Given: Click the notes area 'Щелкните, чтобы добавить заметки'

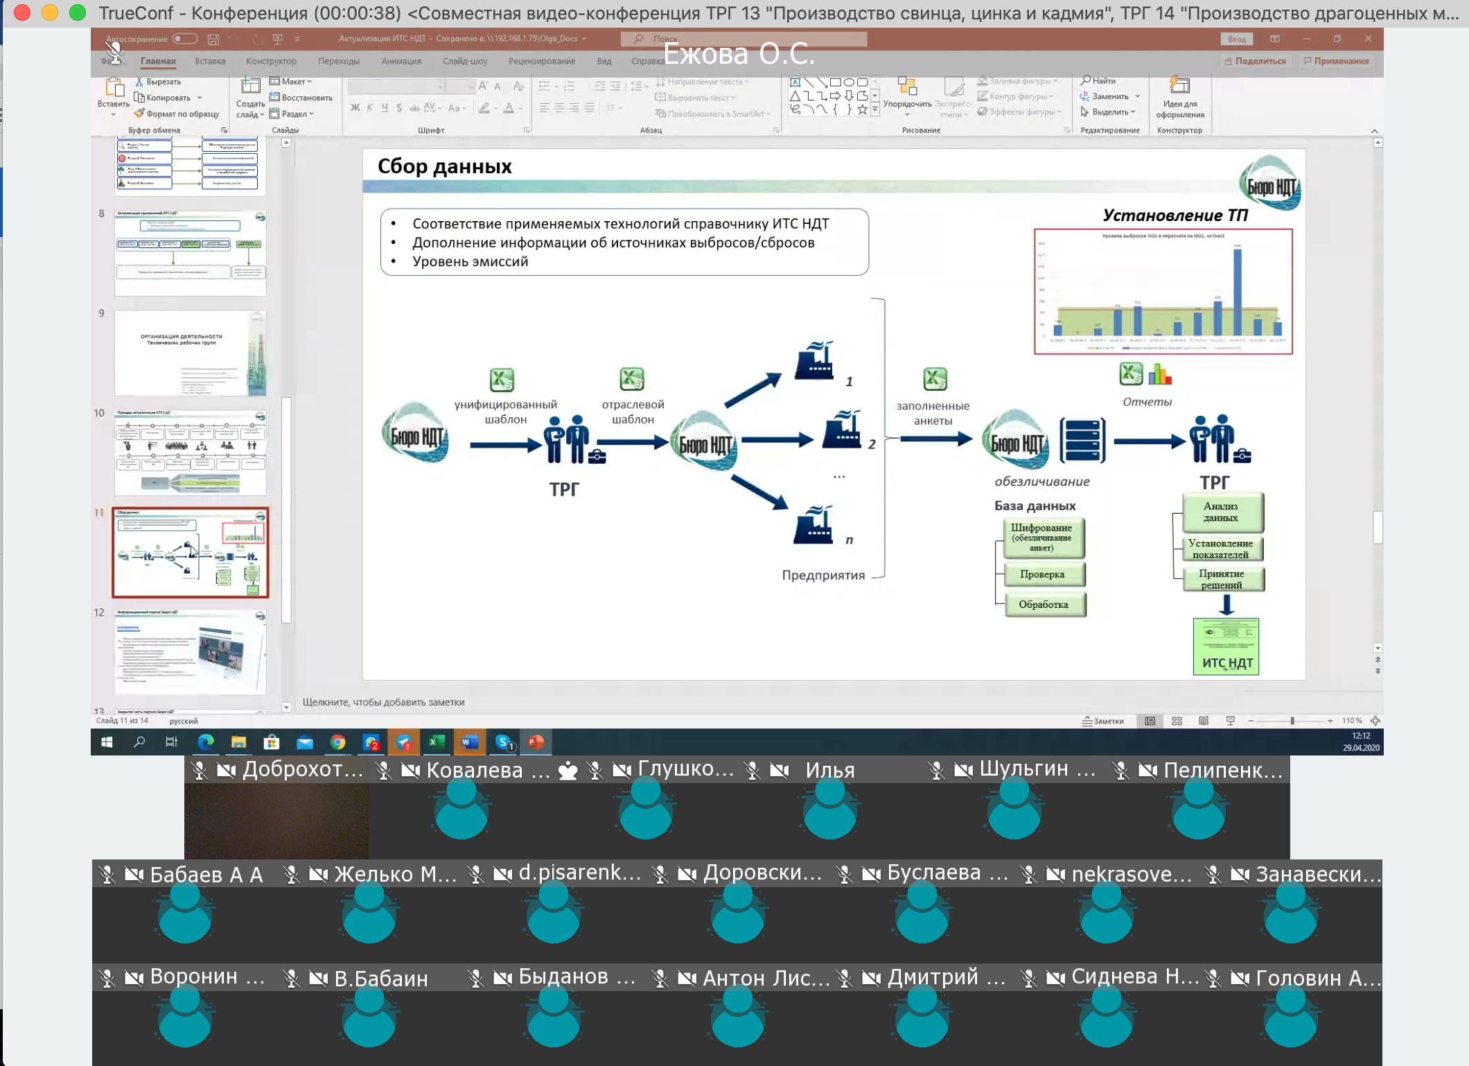Looking at the screenshot, I should [x=383, y=702].
